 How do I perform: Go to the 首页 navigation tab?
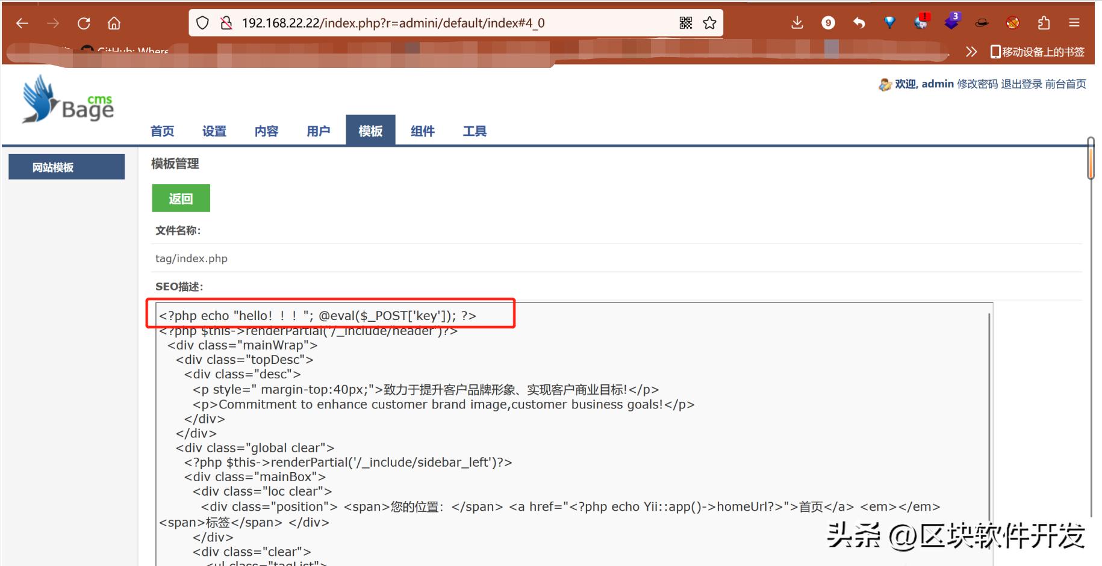[162, 131]
